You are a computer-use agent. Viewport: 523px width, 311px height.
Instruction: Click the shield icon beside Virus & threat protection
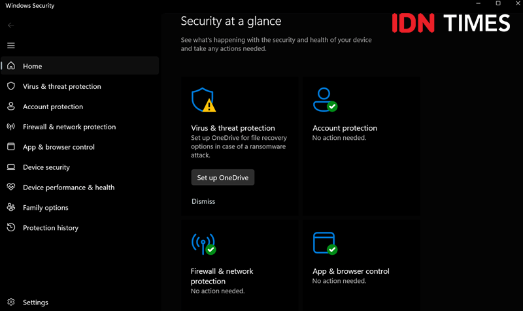11,86
